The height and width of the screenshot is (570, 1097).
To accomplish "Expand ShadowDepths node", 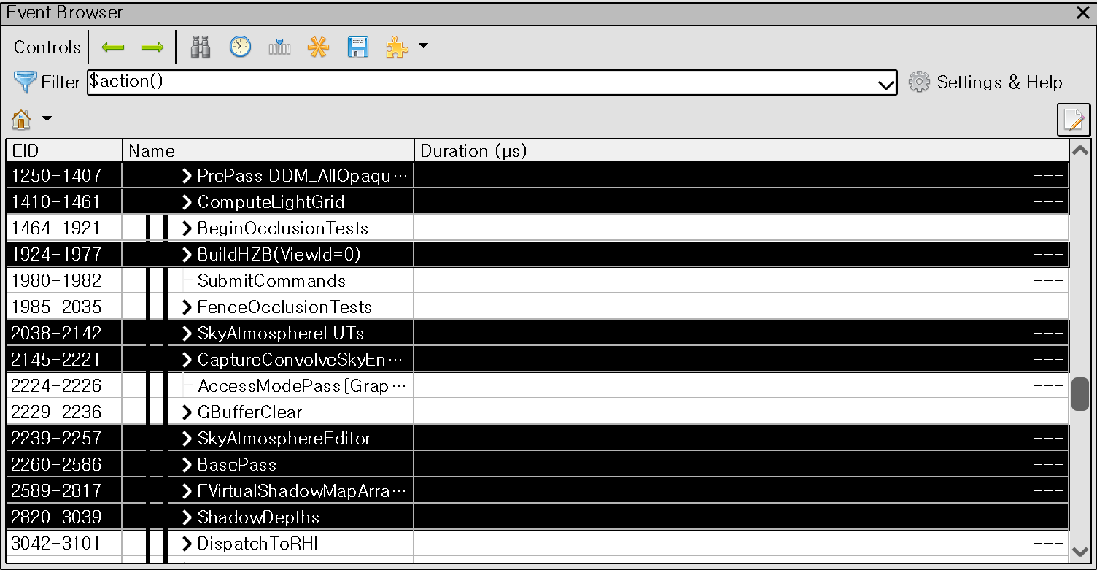I will (187, 517).
